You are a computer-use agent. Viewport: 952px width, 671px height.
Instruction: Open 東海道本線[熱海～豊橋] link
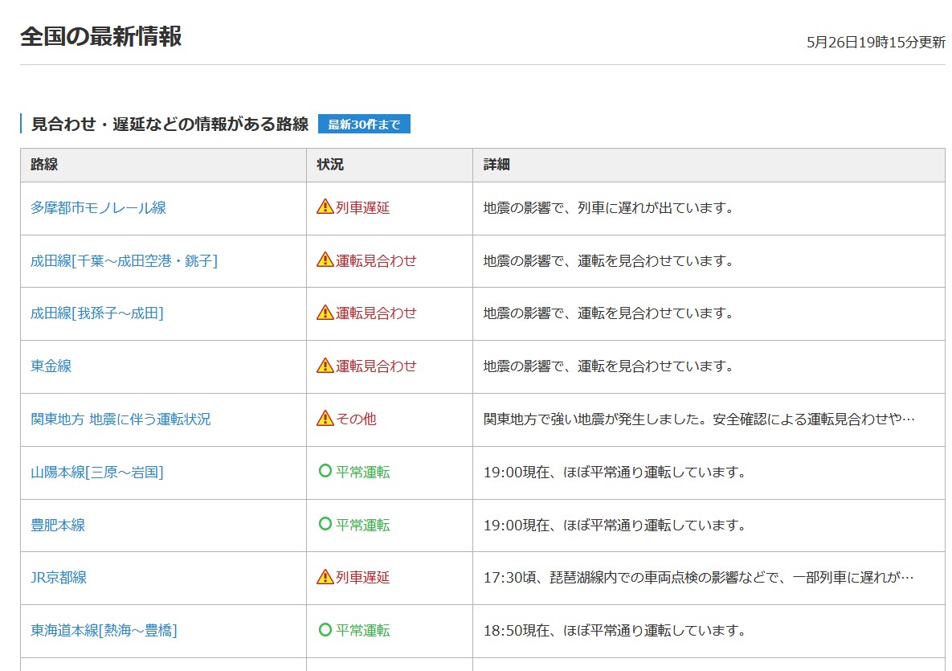(104, 630)
